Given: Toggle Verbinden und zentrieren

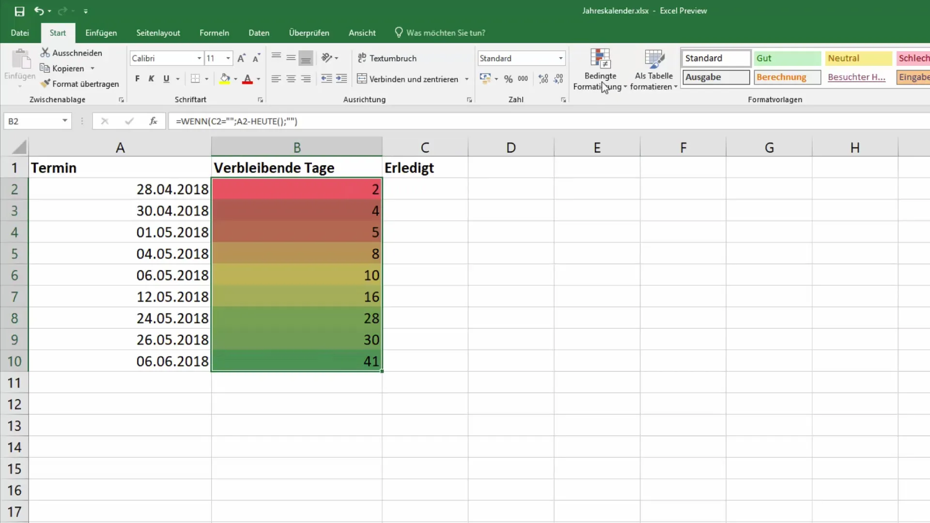Looking at the screenshot, I should [x=407, y=79].
